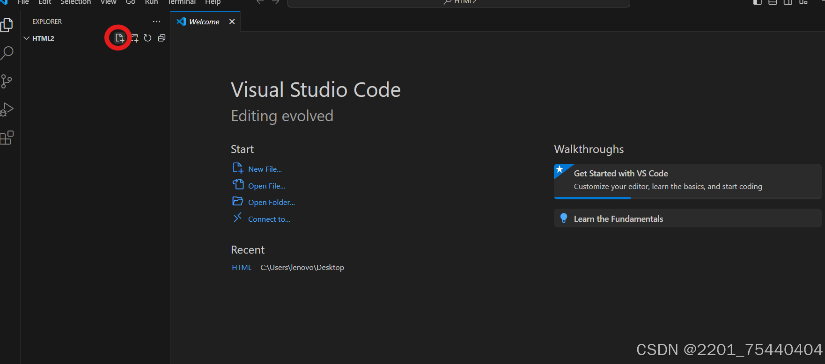Click the Get Started progress bar

point(687,198)
